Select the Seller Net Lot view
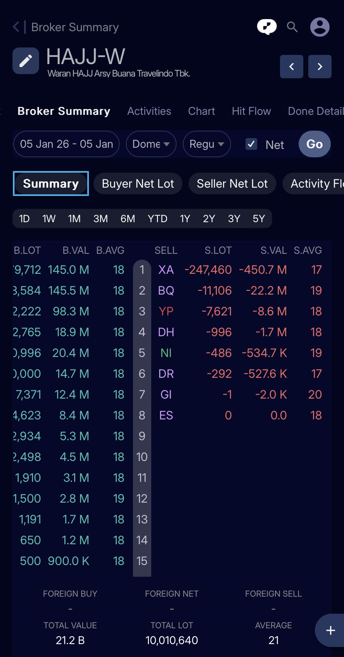Image resolution: width=344 pixels, height=657 pixels. 232,184
